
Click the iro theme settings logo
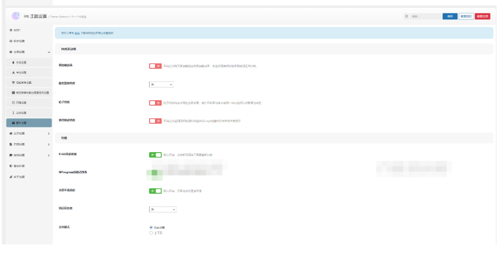tap(16, 16)
